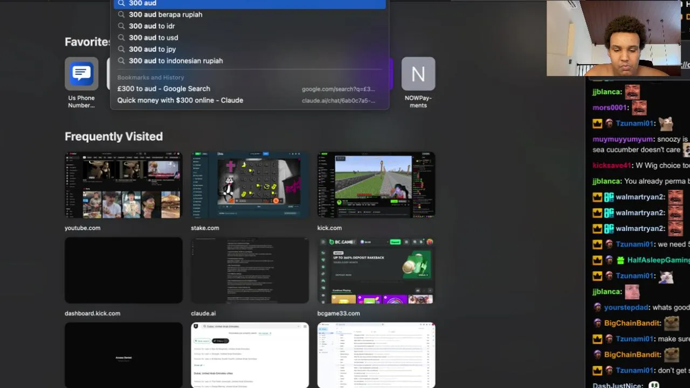The height and width of the screenshot is (388, 690).
Task: Click the "youtube.com" label
Action: click(82, 228)
